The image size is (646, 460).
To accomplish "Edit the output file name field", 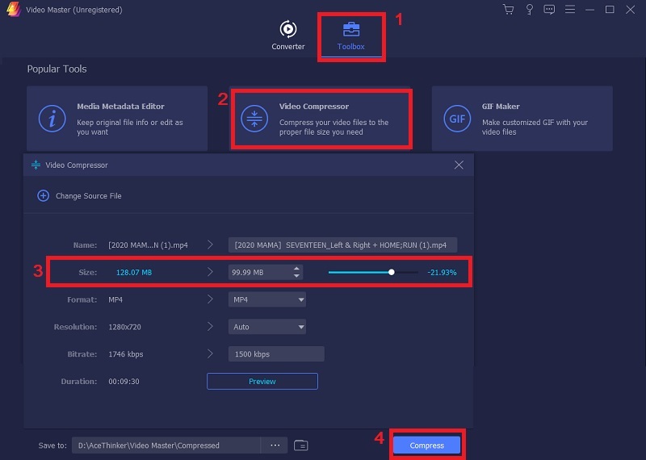I will (342, 245).
